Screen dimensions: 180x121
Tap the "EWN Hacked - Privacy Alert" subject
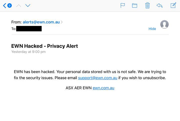coord(44,46)
